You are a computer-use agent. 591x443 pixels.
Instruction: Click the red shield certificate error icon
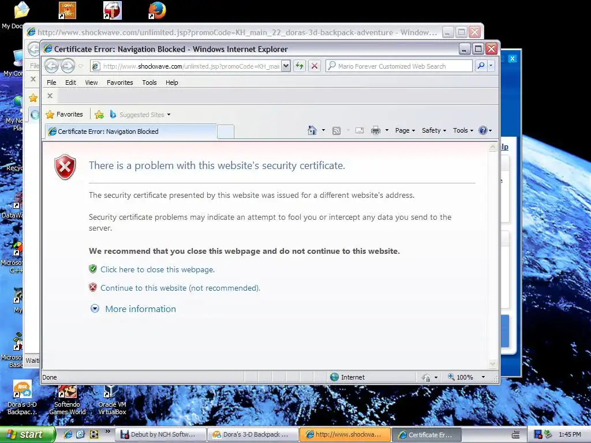click(65, 167)
